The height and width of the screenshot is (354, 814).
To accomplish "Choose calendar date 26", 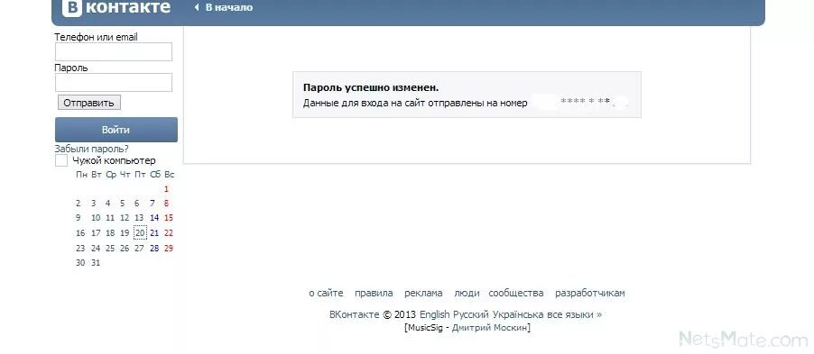I will coord(125,249).
